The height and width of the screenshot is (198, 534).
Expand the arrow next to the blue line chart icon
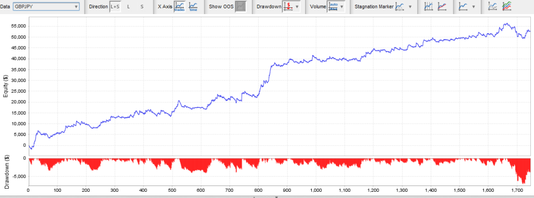click(473, 6)
